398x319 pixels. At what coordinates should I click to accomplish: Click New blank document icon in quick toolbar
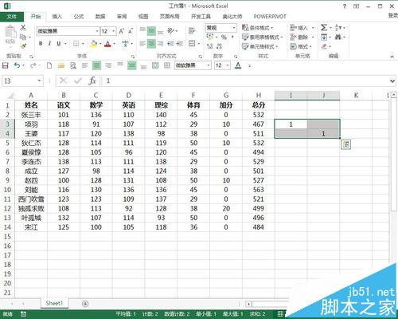tap(49, 65)
